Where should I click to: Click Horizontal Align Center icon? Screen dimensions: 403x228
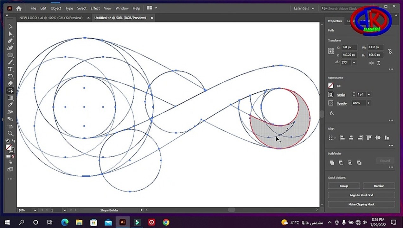351,138
